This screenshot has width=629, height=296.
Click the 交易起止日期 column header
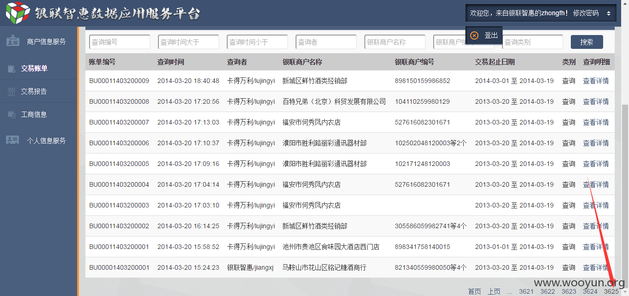[495, 62]
